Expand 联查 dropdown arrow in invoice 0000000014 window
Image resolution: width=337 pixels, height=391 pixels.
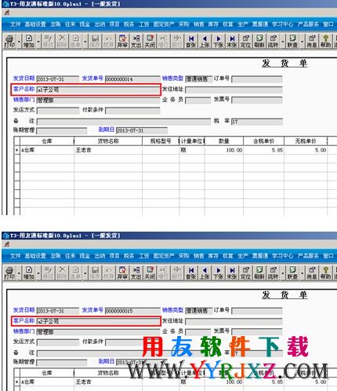(303, 42)
